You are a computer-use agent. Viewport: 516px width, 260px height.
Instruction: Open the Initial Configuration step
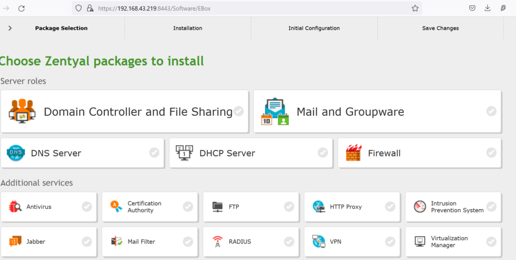[x=314, y=28]
